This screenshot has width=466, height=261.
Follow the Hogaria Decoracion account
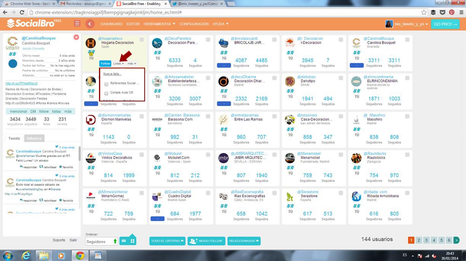105,63
